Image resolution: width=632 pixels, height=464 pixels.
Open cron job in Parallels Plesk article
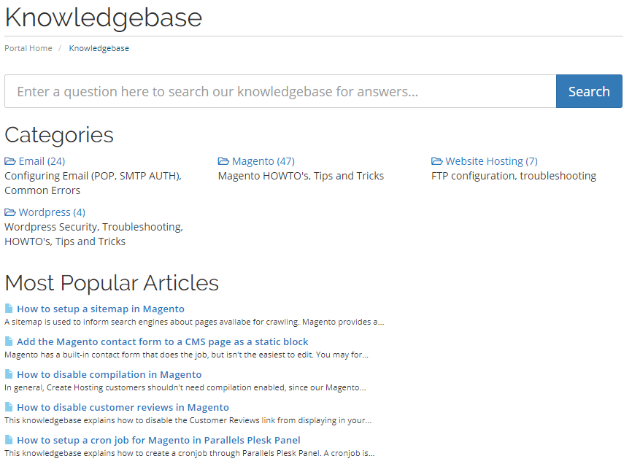158,440
